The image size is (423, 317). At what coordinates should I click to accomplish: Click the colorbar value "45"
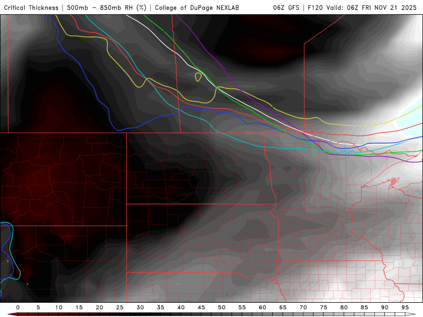(x=201, y=307)
